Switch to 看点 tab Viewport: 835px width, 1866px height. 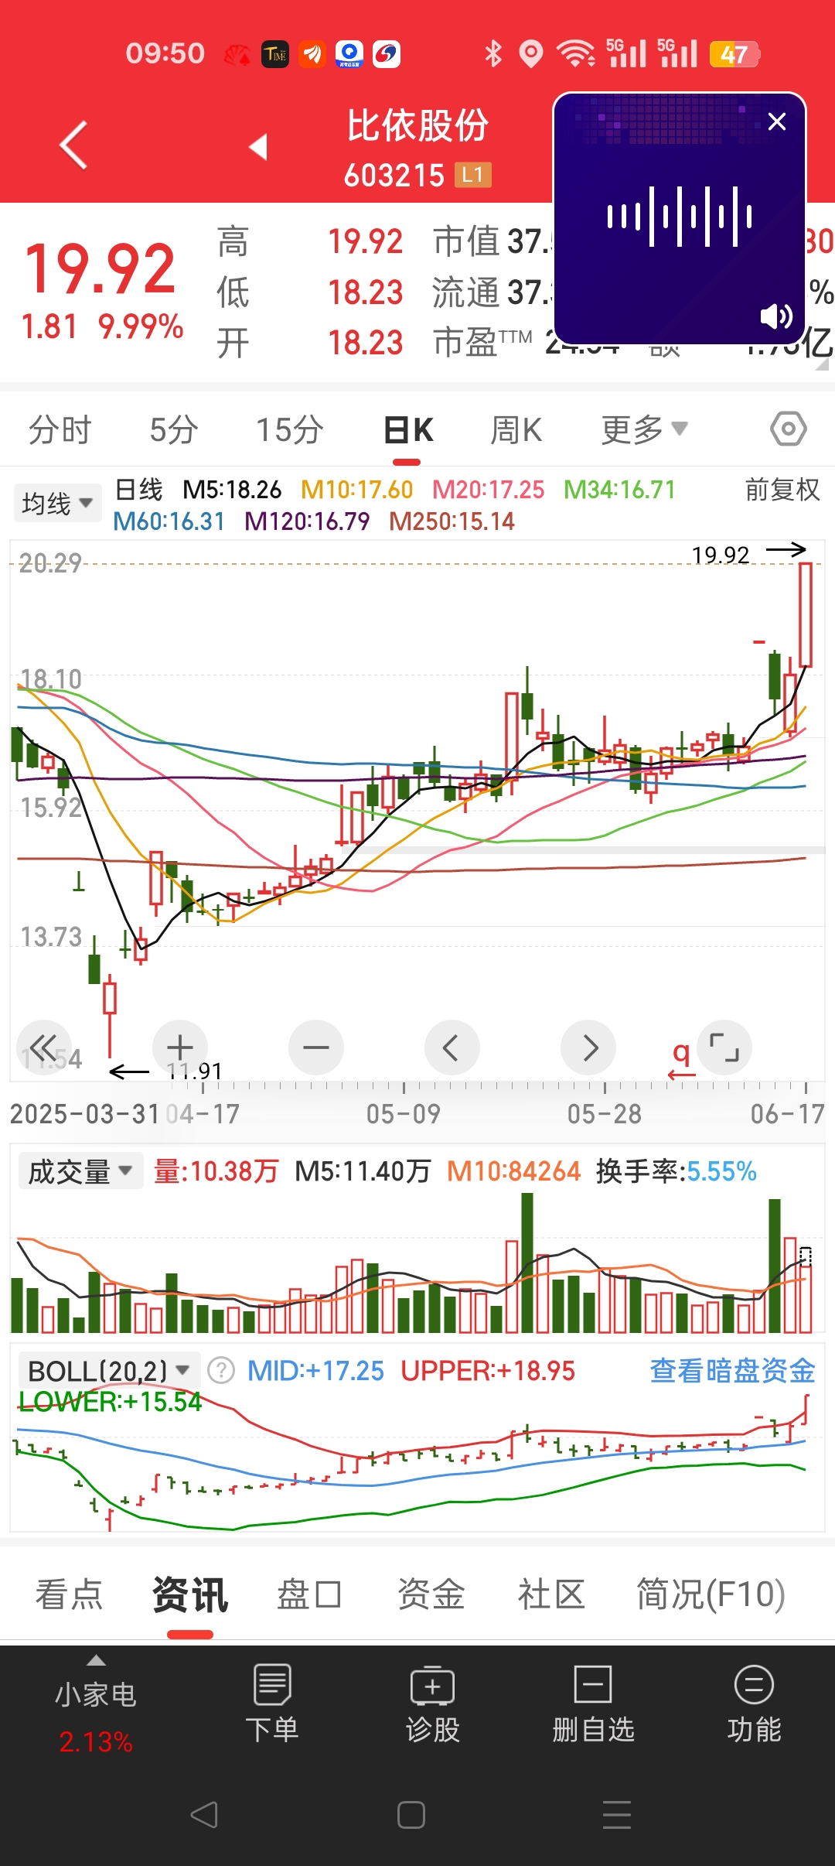(69, 1594)
